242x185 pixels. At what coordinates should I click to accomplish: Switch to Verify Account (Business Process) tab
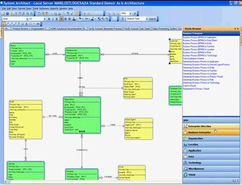(x=106, y=29)
